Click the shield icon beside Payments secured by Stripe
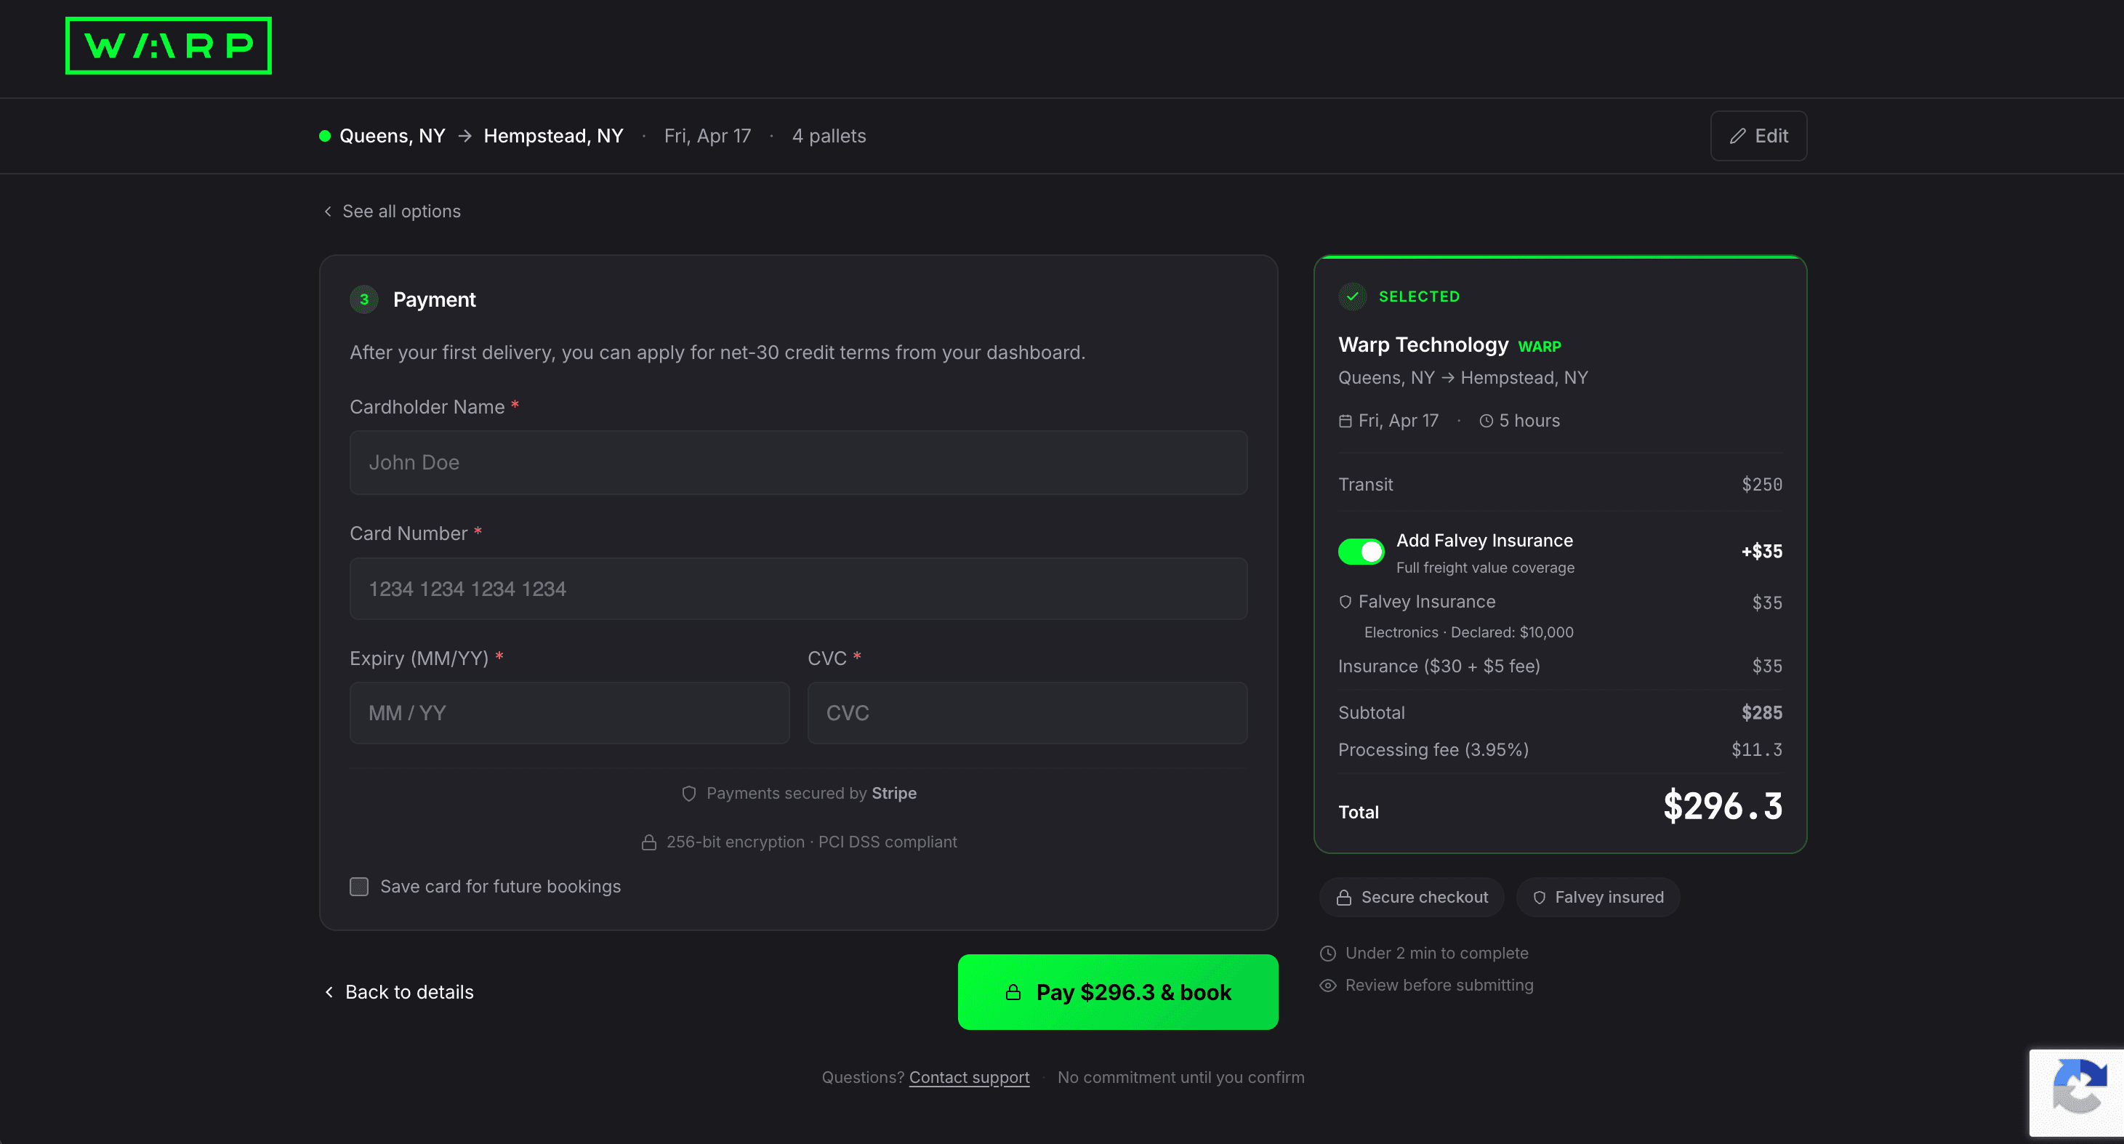The height and width of the screenshot is (1144, 2124). coord(688,794)
